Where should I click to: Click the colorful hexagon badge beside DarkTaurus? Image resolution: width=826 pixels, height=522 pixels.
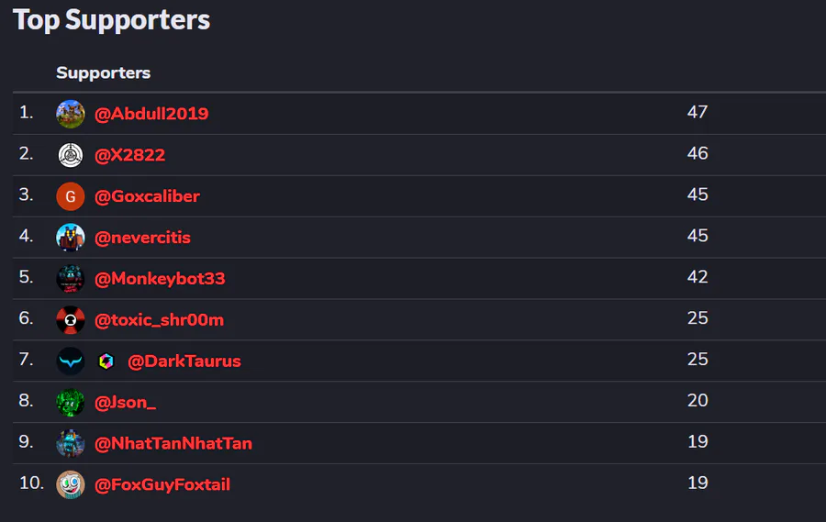pyautogui.click(x=106, y=361)
